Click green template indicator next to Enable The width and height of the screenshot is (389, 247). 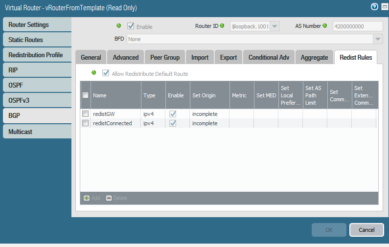(x=119, y=26)
